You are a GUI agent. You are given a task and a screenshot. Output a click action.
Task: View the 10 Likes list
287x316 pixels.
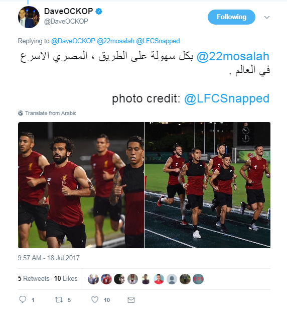click(66, 278)
